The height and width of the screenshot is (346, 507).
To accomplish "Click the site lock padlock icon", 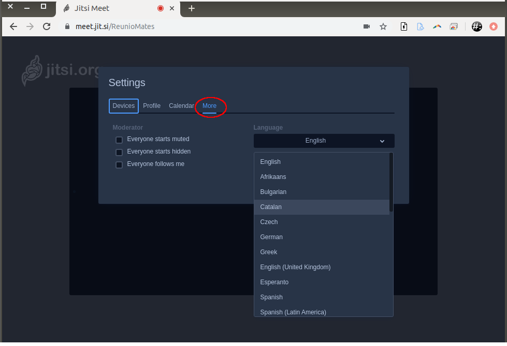I will click(x=66, y=26).
